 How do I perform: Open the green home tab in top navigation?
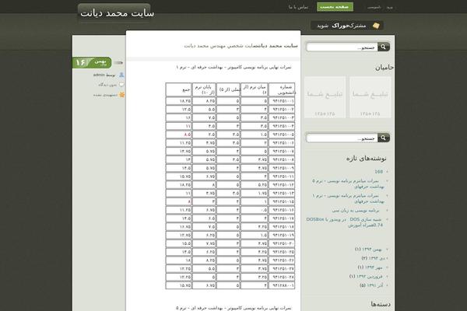point(335,7)
